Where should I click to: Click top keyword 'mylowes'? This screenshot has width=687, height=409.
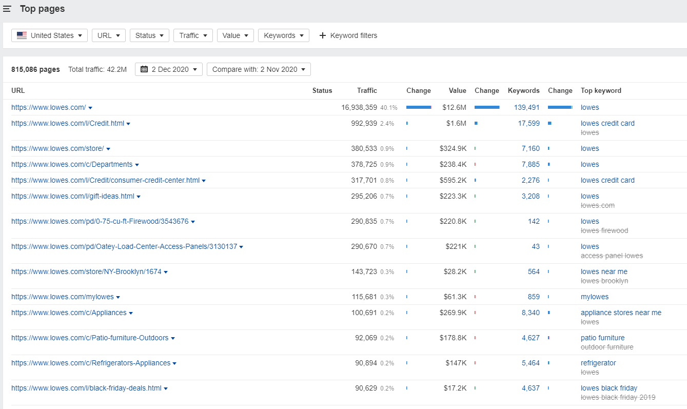tap(595, 297)
